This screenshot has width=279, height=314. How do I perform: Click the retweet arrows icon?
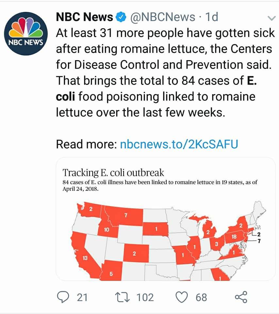pos(123,297)
